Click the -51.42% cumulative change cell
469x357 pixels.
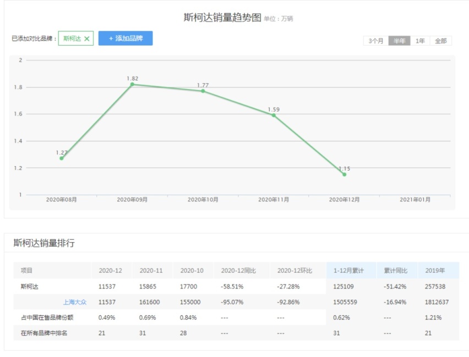tap(395, 287)
